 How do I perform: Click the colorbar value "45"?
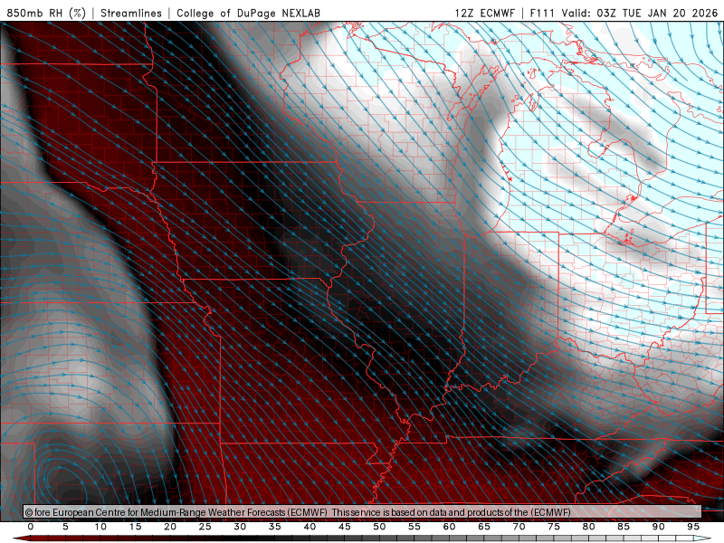[x=345, y=527]
